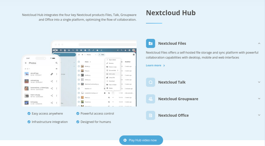
Task: Tick the checkbox next to Birdie.jpg
Action: (79, 66)
